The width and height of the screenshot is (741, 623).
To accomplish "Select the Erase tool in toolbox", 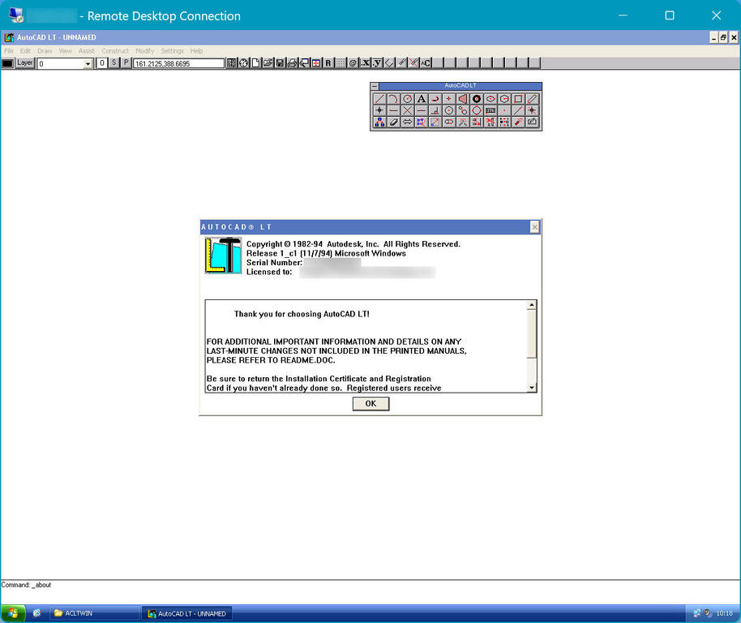I will coord(392,122).
